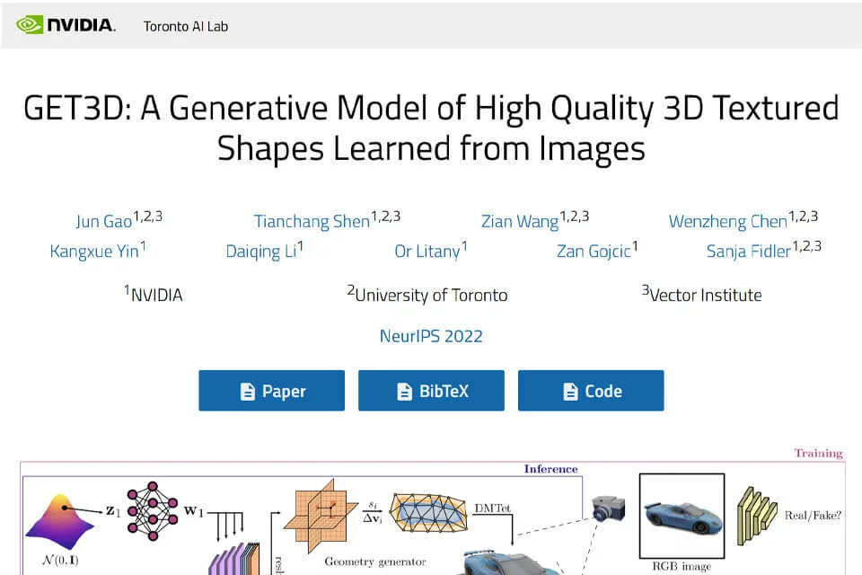Viewport: 862px width, 575px height.
Task: Select the University of Toronto affiliation text
Action: [x=427, y=294]
